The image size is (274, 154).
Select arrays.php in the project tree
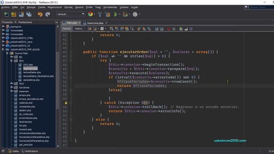(25, 95)
